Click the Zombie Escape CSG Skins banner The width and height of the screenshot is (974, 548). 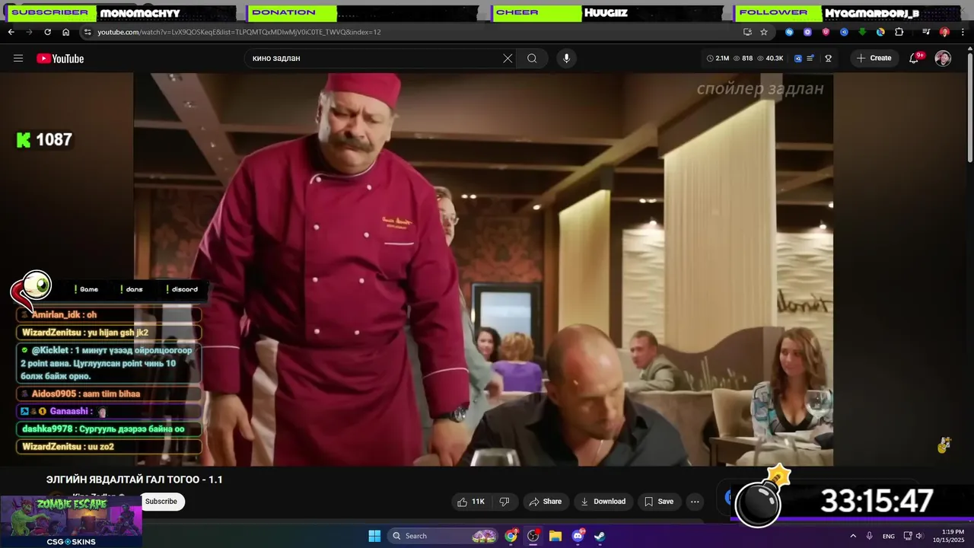click(x=71, y=522)
